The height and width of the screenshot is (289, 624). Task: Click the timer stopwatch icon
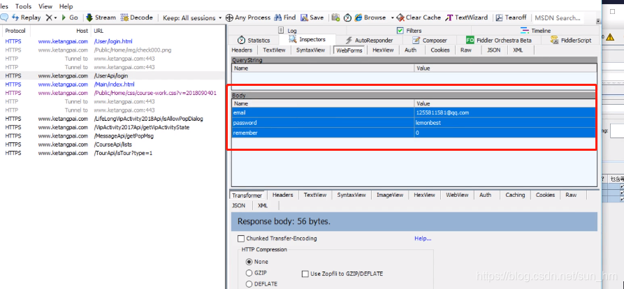point(347,17)
